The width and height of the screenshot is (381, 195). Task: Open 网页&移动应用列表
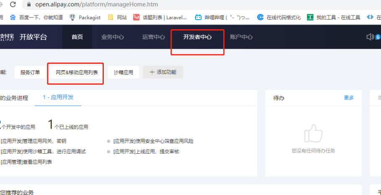click(x=77, y=72)
